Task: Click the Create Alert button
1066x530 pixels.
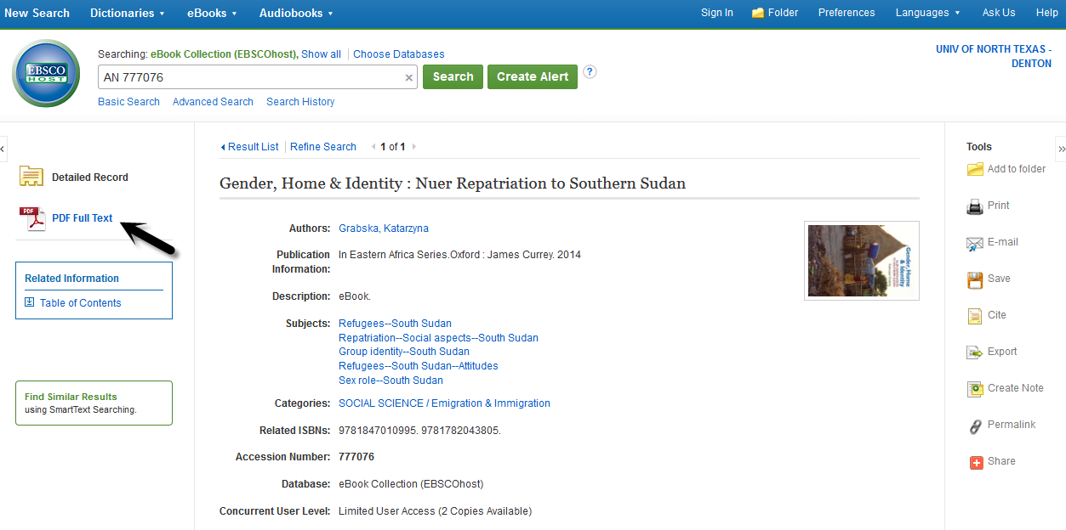Action: (533, 76)
